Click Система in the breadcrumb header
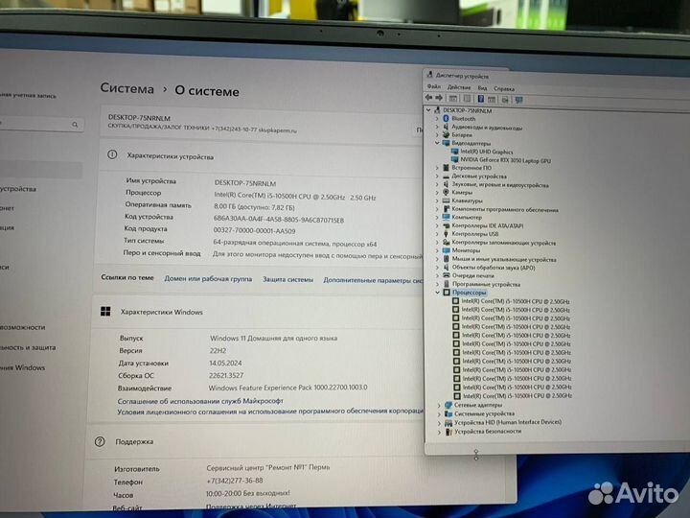Screen dimensions: 690x518 [x=126, y=89]
